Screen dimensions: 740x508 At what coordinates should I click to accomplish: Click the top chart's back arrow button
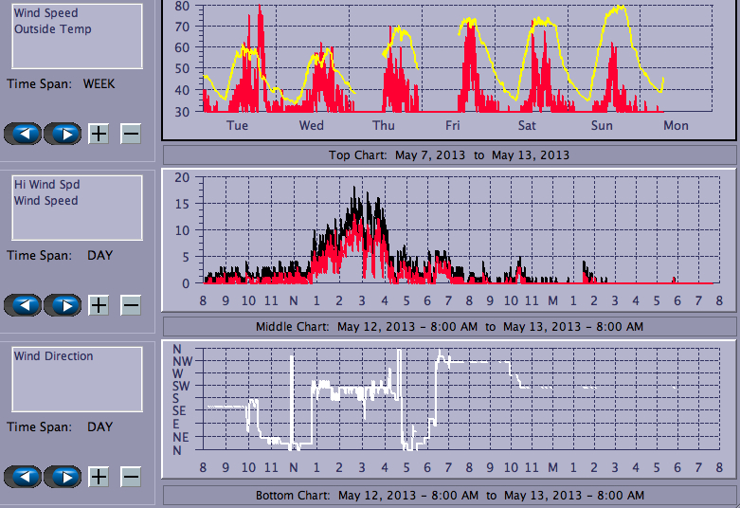tap(23, 134)
